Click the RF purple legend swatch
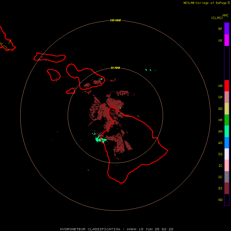Screen dimensions: 231x231 [227, 29]
